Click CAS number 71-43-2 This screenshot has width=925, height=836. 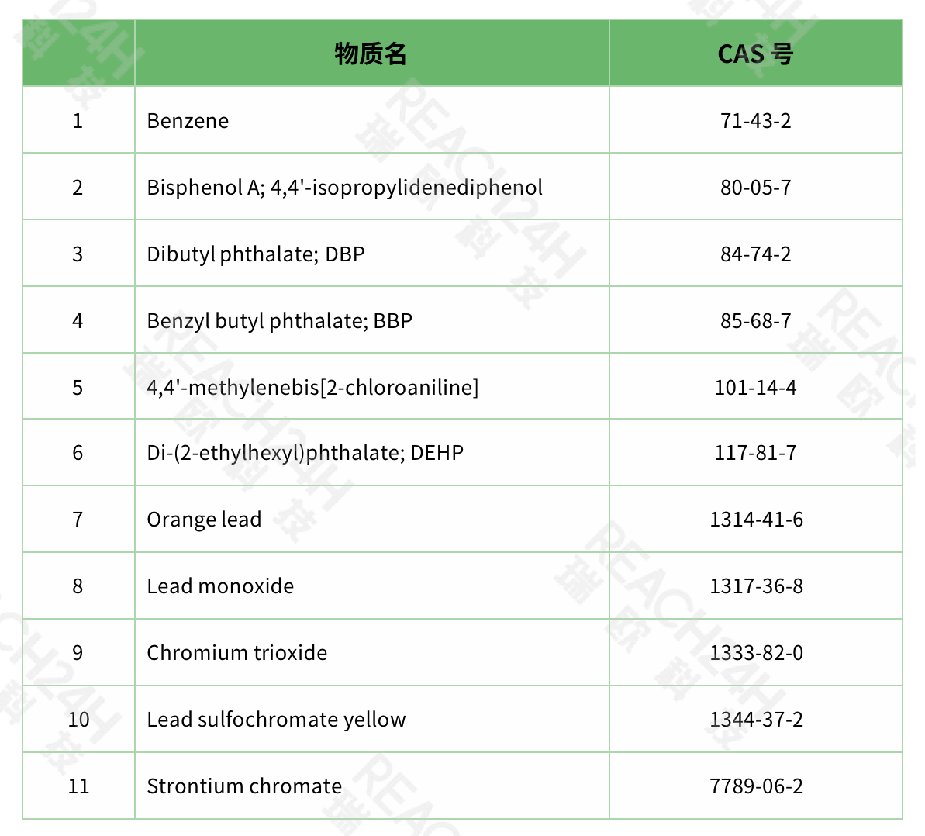[x=755, y=121]
